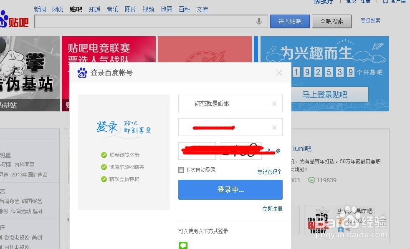The width and height of the screenshot is (410, 249).
Task: Click the green WeChat login icon
Action: coord(183,245)
